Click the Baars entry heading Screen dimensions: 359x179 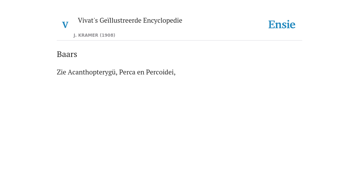click(x=67, y=54)
